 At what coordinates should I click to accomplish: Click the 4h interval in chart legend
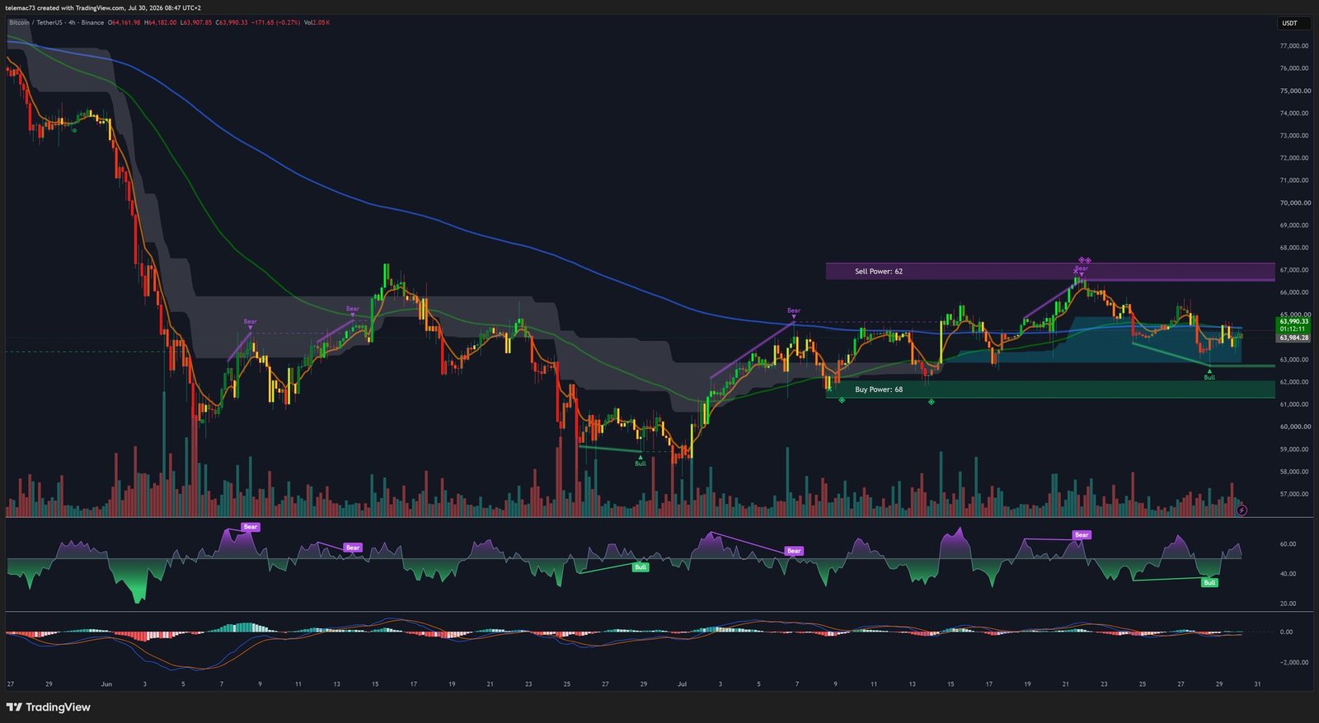(72, 22)
